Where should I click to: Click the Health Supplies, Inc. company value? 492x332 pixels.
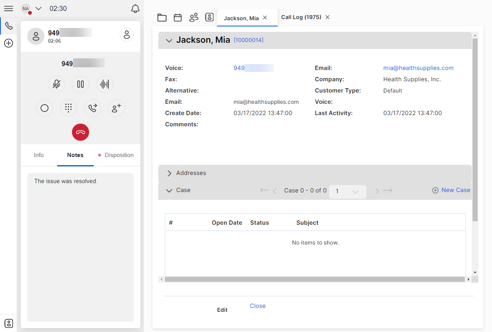click(x=412, y=79)
